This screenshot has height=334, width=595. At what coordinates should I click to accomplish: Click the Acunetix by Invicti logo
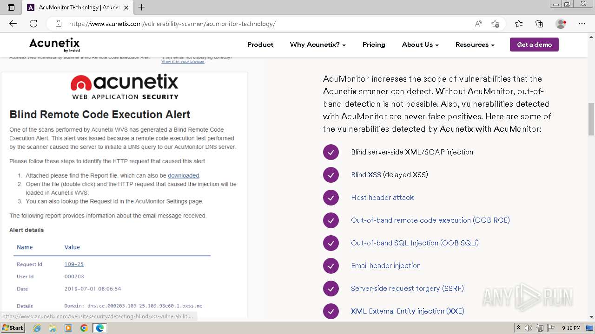[54, 45]
